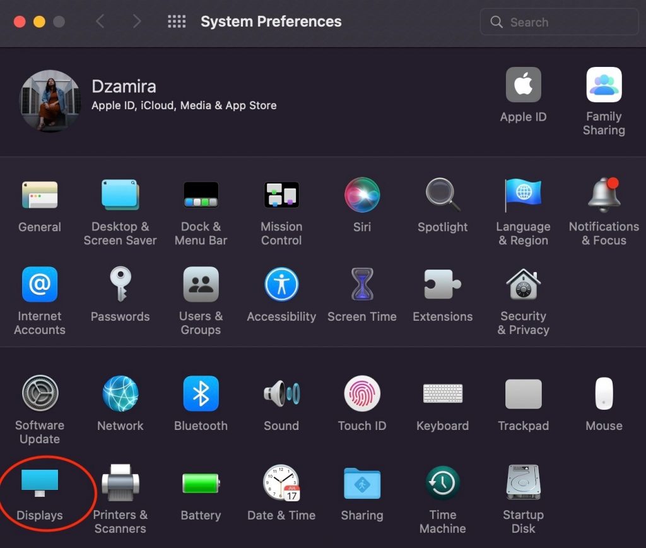Open Mission Control settings
Viewport: 646px width, 548px height.
point(281,195)
